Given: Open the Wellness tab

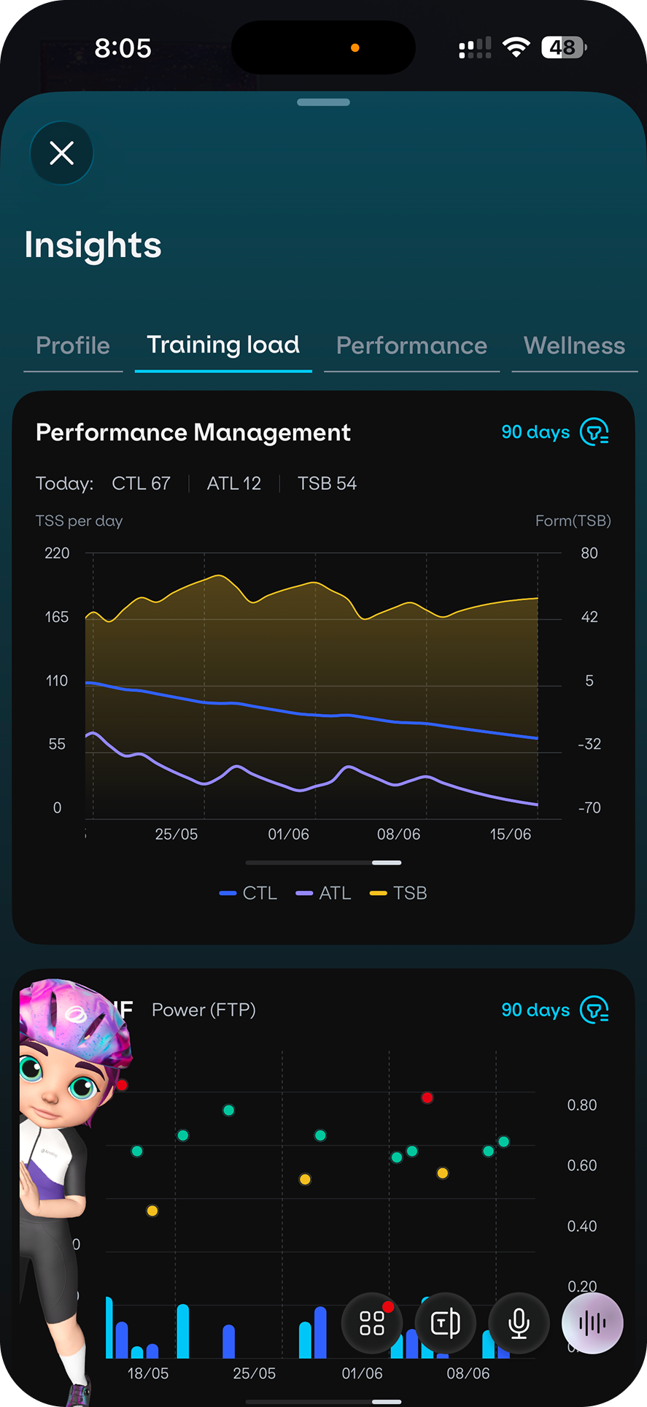Looking at the screenshot, I should (x=574, y=345).
